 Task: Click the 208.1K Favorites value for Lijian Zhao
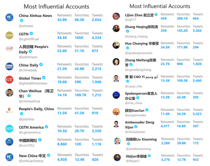182,18
